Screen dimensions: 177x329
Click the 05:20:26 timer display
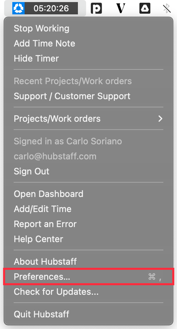[x=51, y=8]
